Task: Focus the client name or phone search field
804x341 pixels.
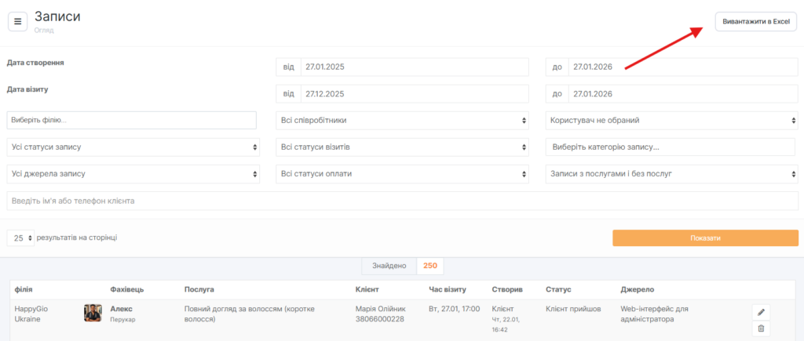Action: pos(402,201)
